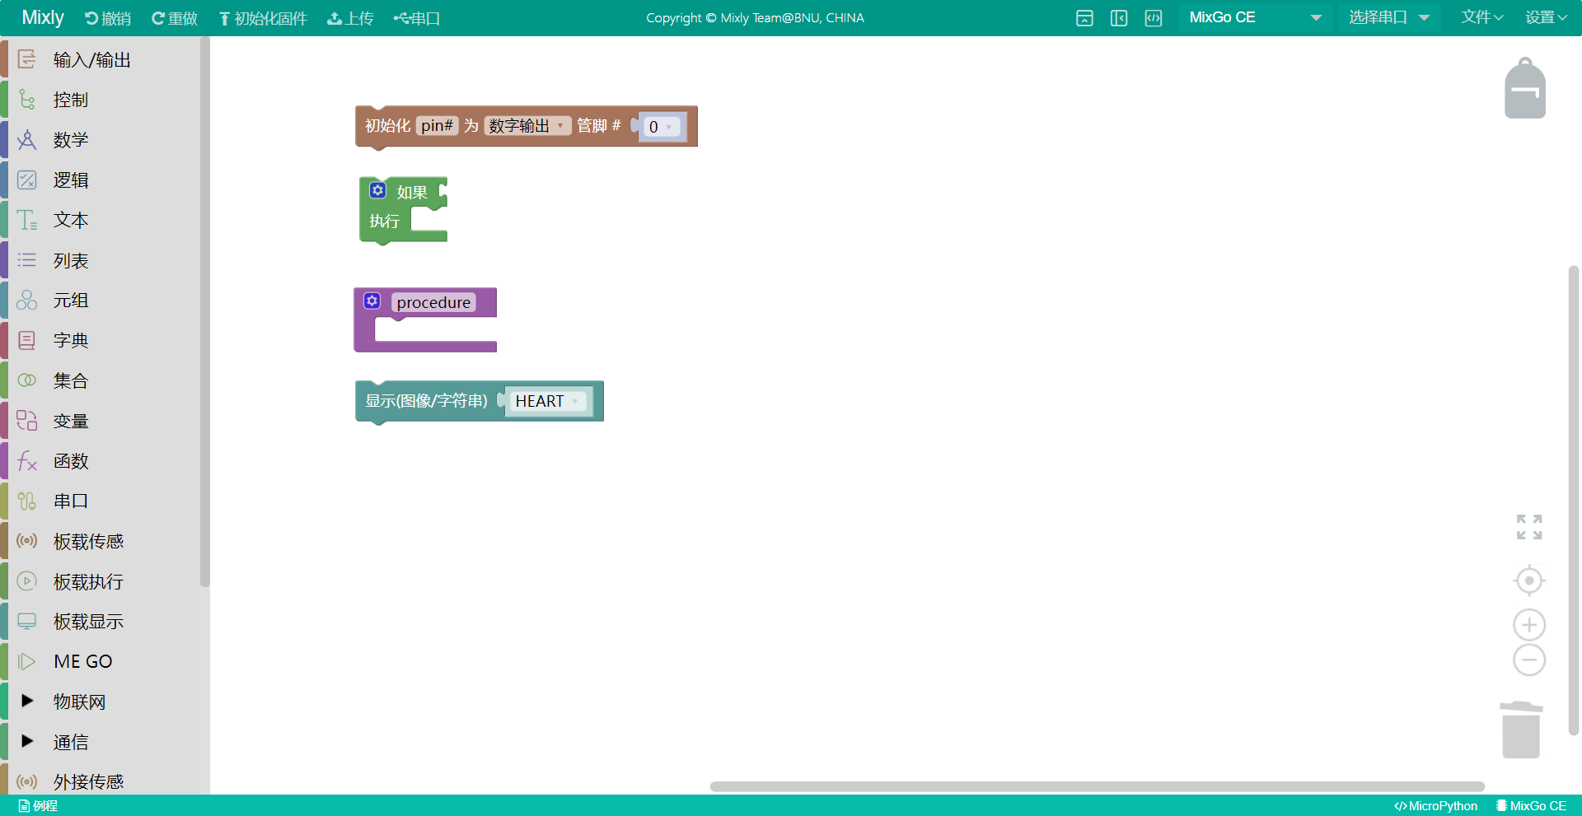1582x816 pixels.
Task: Select the 变量 variable icon
Action: point(26,421)
